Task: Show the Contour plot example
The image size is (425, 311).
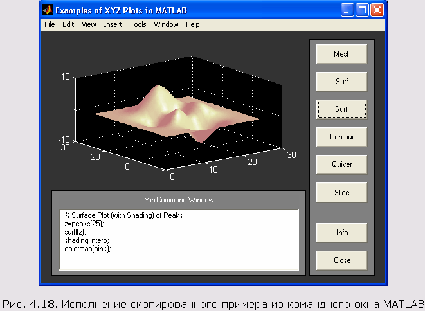Action: pos(342,137)
